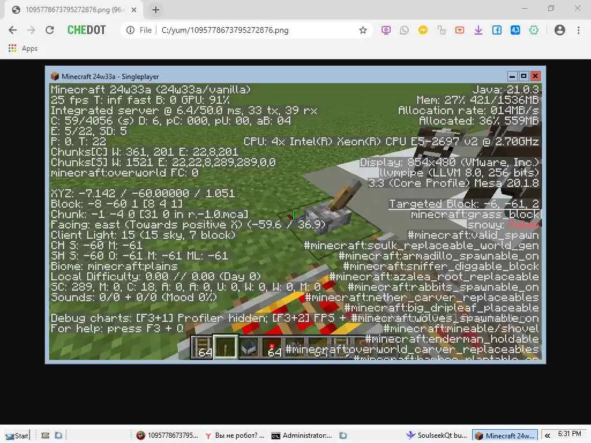591x443 pixels.
Task: Open the browser three-dot menu
Action: (578, 30)
